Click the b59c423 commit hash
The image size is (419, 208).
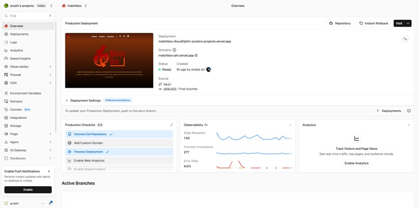point(170,89)
